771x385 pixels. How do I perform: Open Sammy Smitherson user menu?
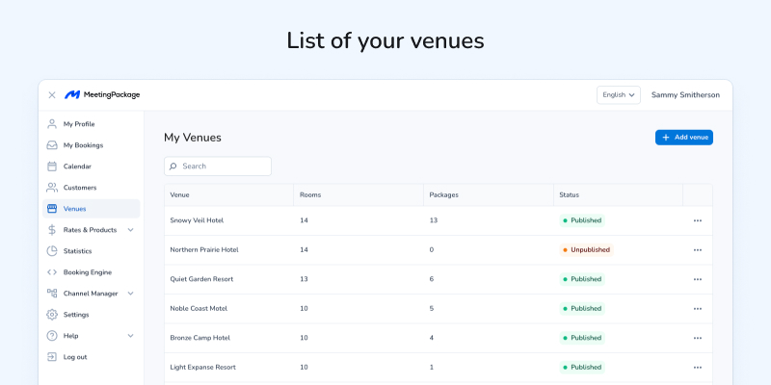point(685,95)
